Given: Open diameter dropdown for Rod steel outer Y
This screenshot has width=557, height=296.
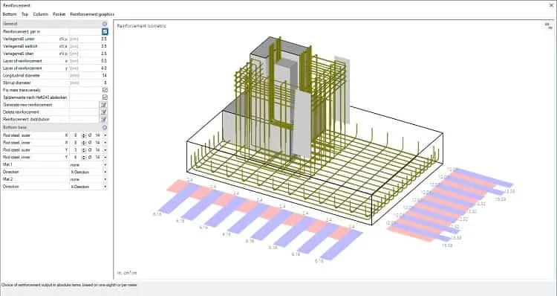Looking at the screenshot, I should click(x=105, y=149).
